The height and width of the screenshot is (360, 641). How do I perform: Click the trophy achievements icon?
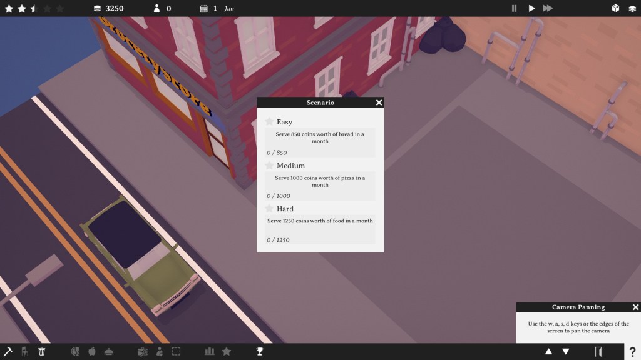260,351
